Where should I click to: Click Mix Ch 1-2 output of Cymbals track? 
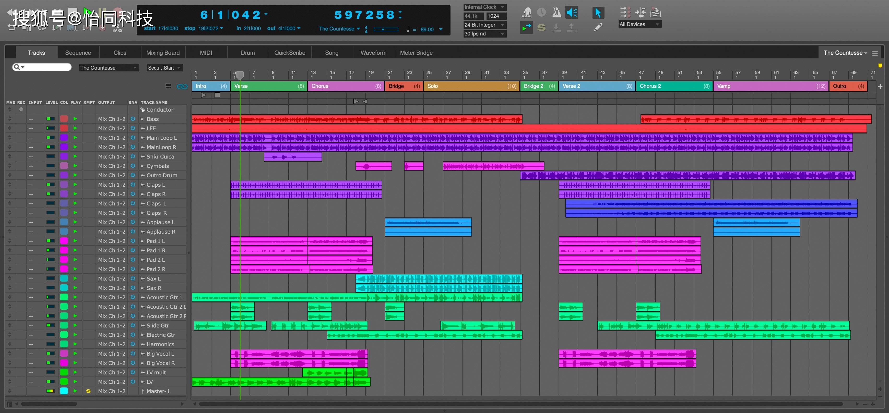tap(111, 166)
